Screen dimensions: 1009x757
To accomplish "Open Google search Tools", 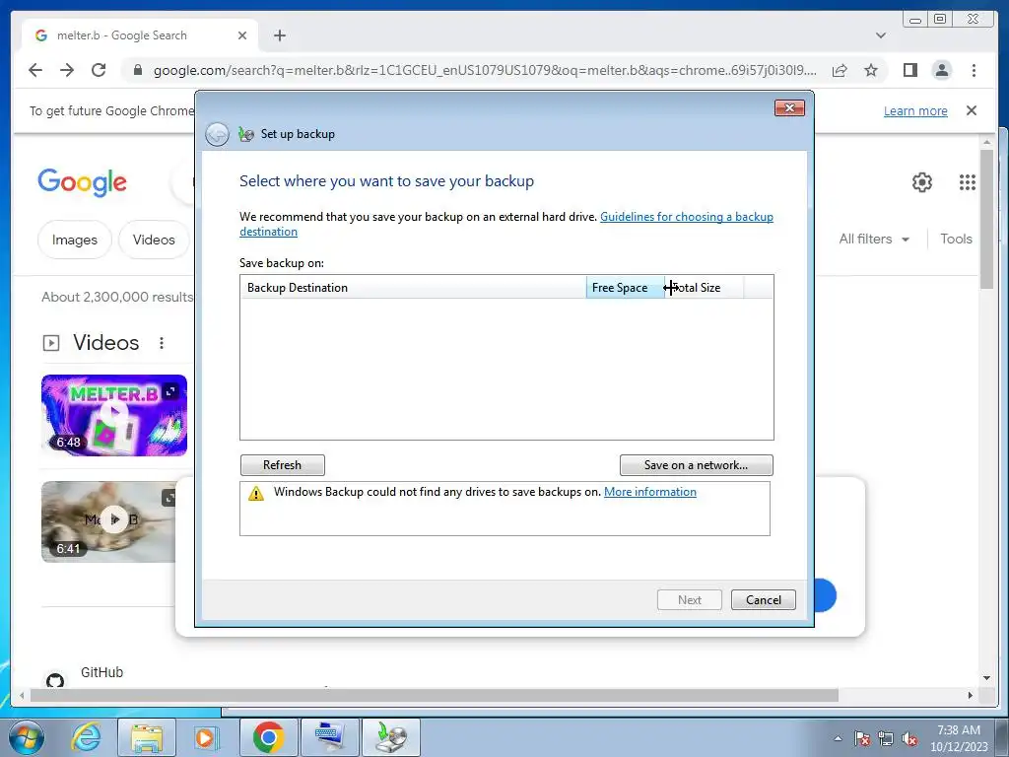I will pos(956,239).
